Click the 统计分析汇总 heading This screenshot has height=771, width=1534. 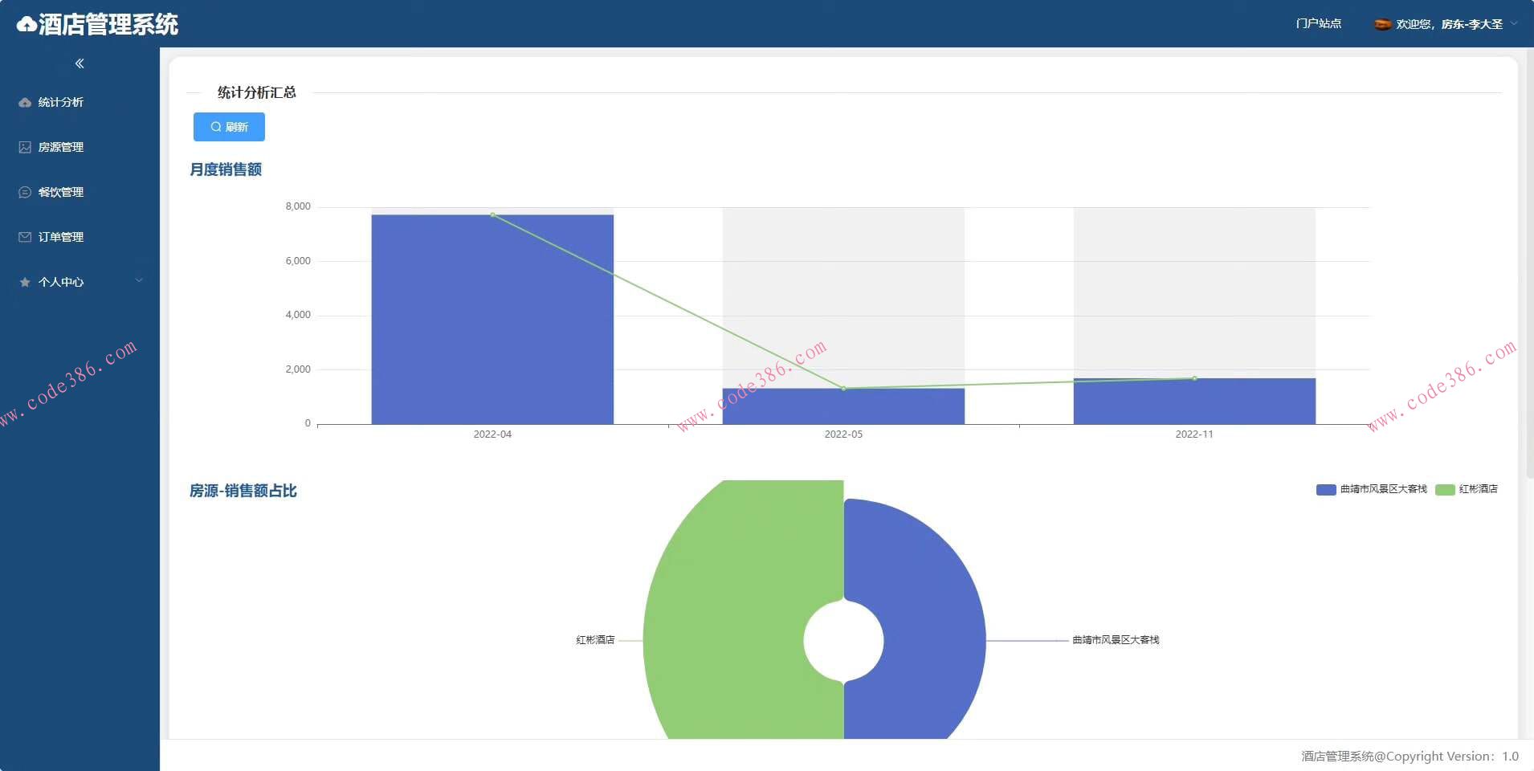pos(257,92)
